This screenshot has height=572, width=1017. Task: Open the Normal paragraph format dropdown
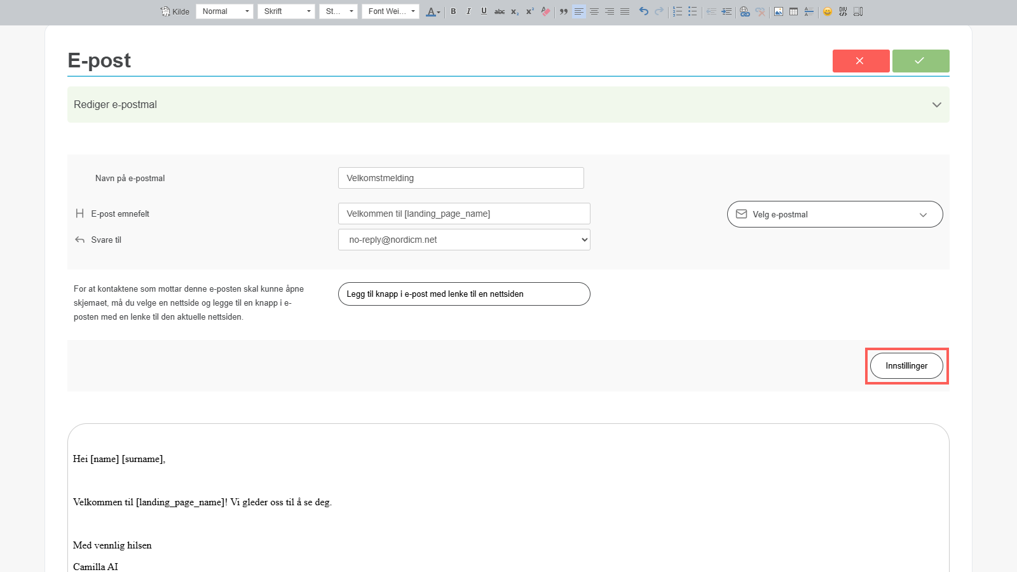pos(224,11)
